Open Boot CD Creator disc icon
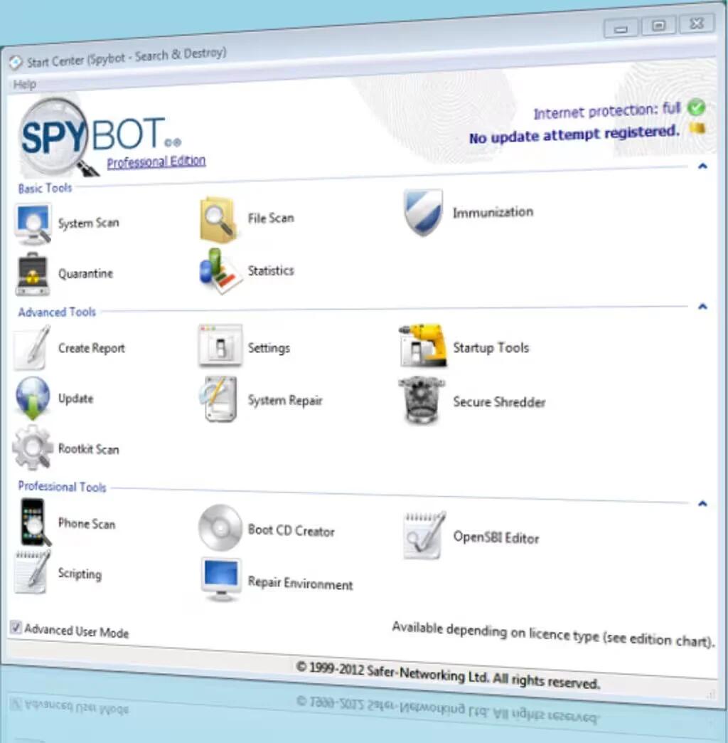This screenshot has width=728, height=743. [220, 528]
